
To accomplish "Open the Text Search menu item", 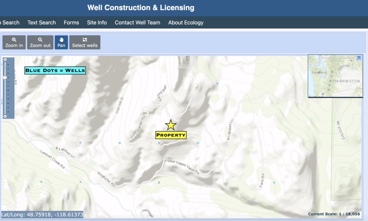I will click(x=42, y=23).
